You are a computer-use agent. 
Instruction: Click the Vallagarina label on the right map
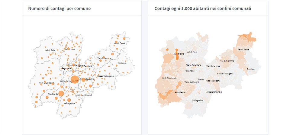(x=198, y=100)
